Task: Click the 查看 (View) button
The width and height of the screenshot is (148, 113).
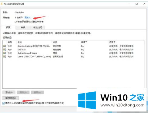Action: (37, 92)
